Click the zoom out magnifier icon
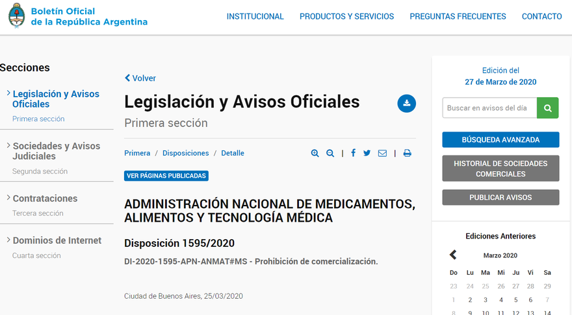 [x=330, y=153]
